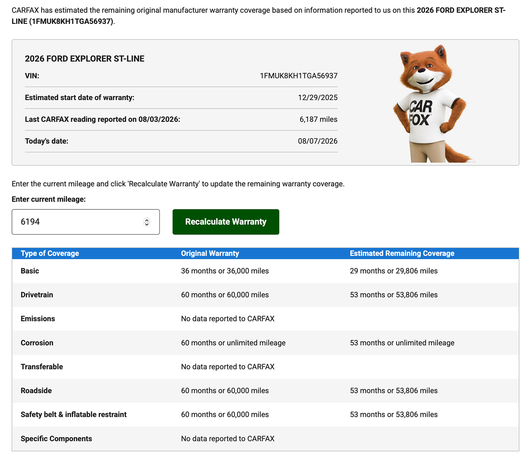Click the 'Enter current mileage:' label
Viewport: 531px width, 455px height.
[49, 199]
